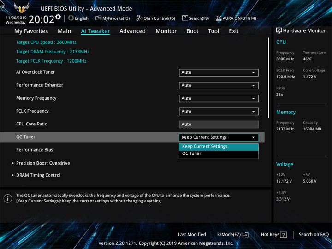Image resolution: width=332 pixels, height=249 pixels.
Task: Click the Memory section heading
Action: 286,112
